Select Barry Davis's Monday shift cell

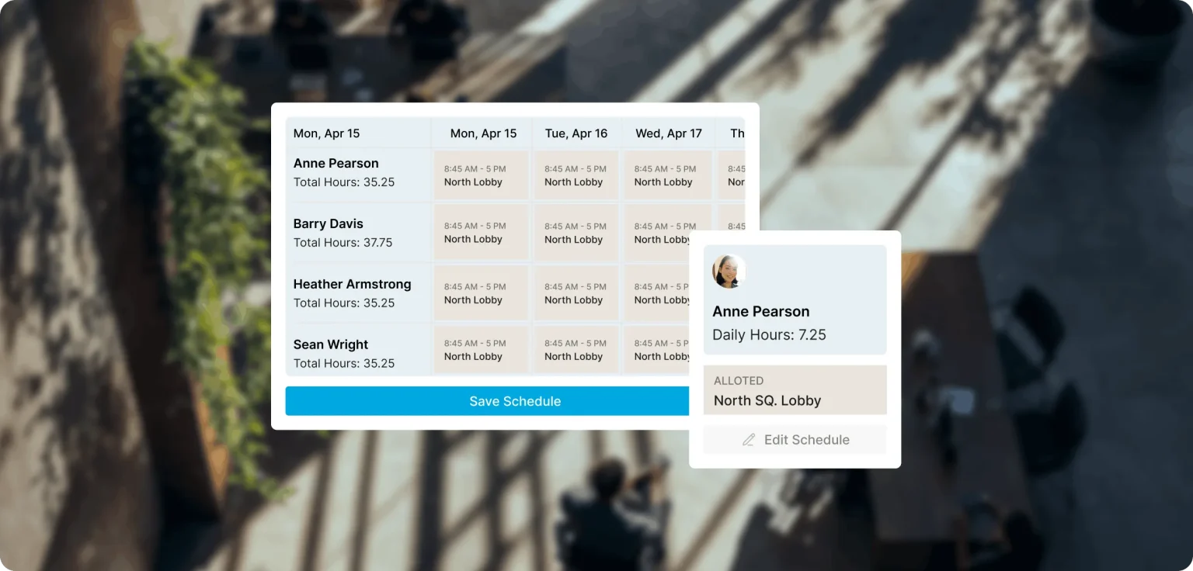481,233
